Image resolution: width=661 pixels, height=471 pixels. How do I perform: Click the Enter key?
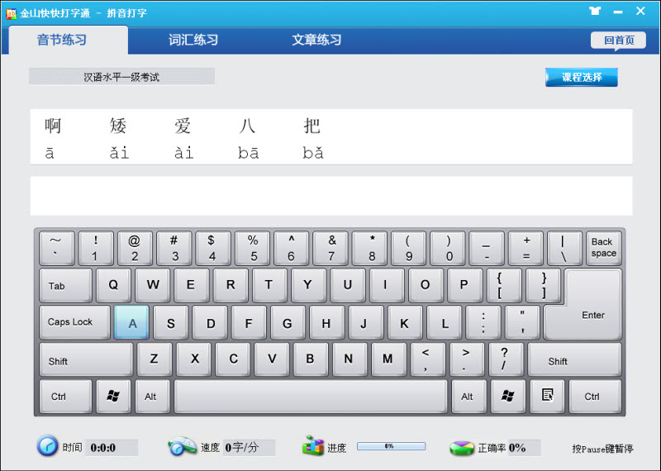tap(592, 315)
